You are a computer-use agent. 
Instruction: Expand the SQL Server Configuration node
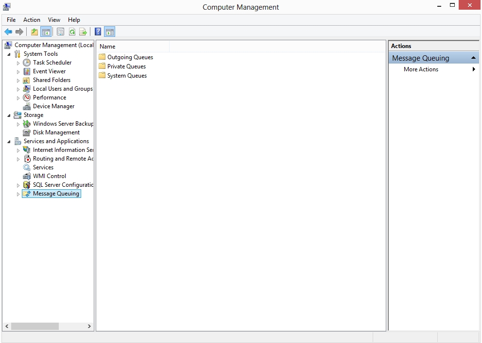pyautogui.click(x=18, y=186)
